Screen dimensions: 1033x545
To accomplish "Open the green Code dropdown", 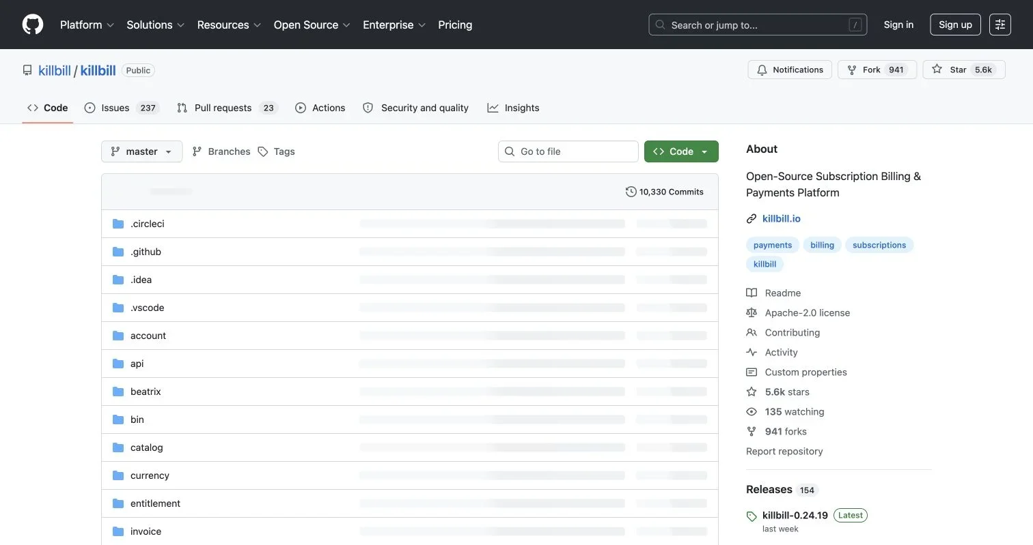I will [681, 151].
